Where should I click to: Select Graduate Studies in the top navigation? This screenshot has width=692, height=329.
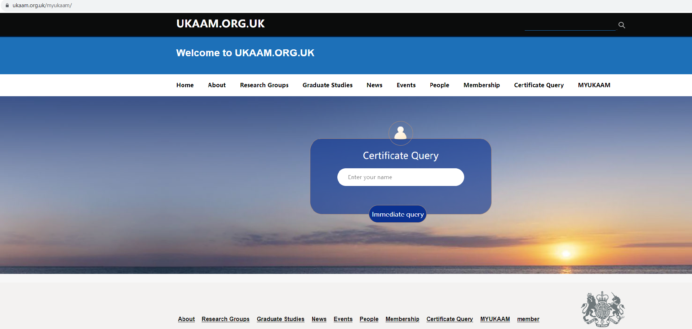click(x=328, y=85)
